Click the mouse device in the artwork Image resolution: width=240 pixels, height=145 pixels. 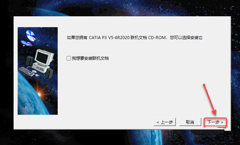37,75
